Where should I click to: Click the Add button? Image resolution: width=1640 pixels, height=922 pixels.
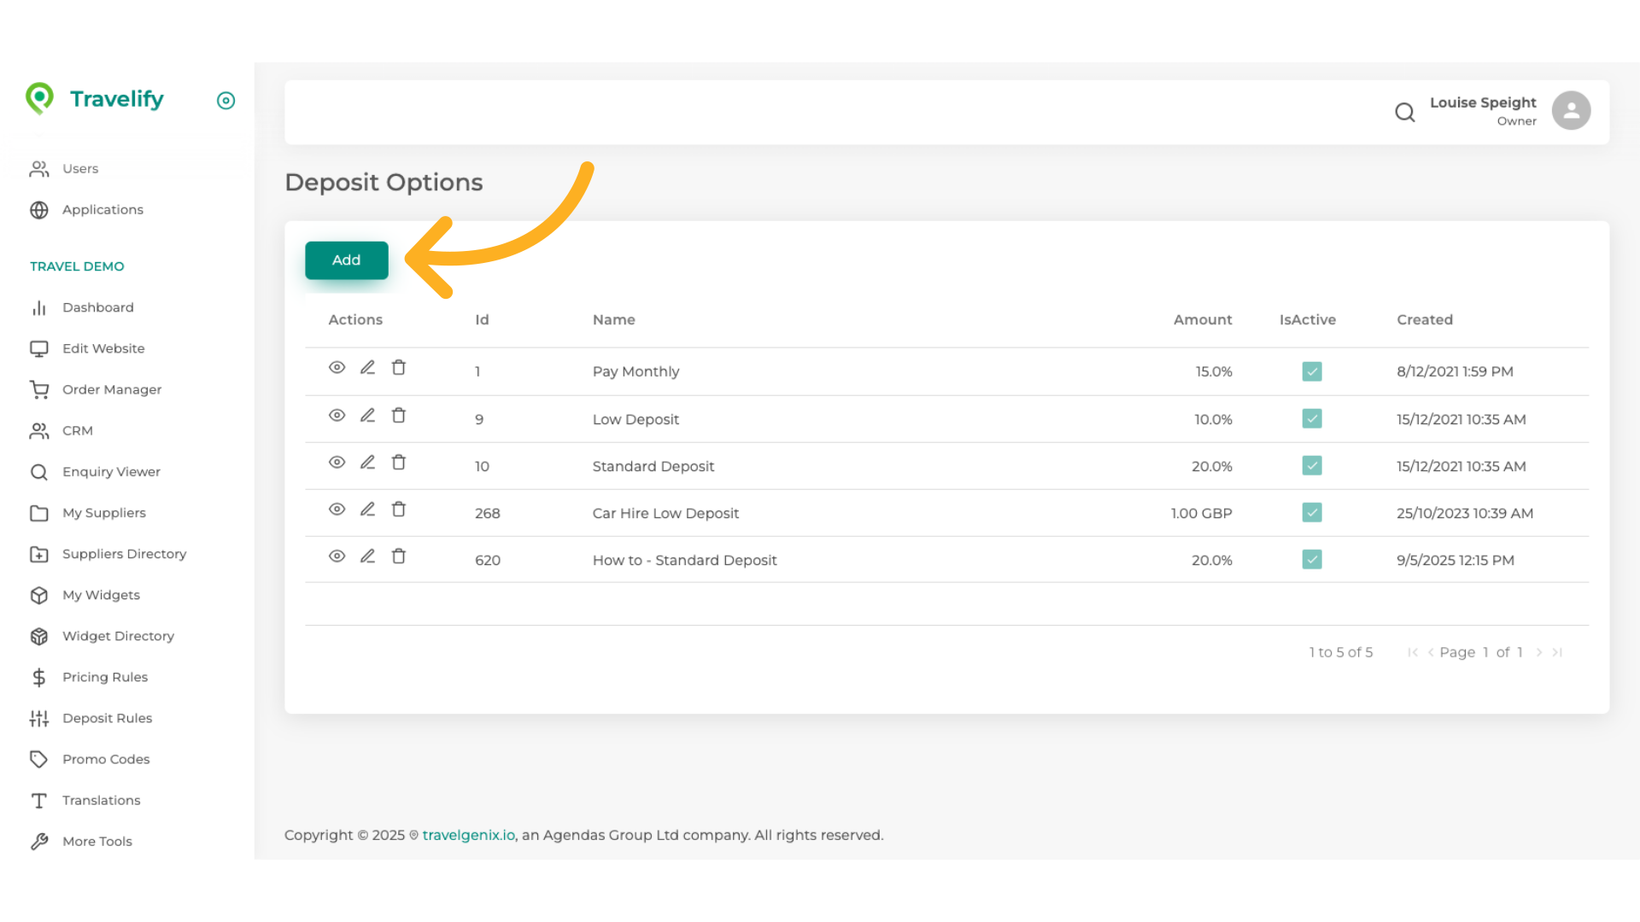click(346, 260)
